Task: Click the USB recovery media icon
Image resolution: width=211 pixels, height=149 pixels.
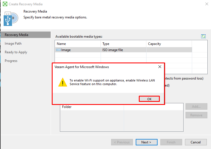Action: (x=11, y=19)
